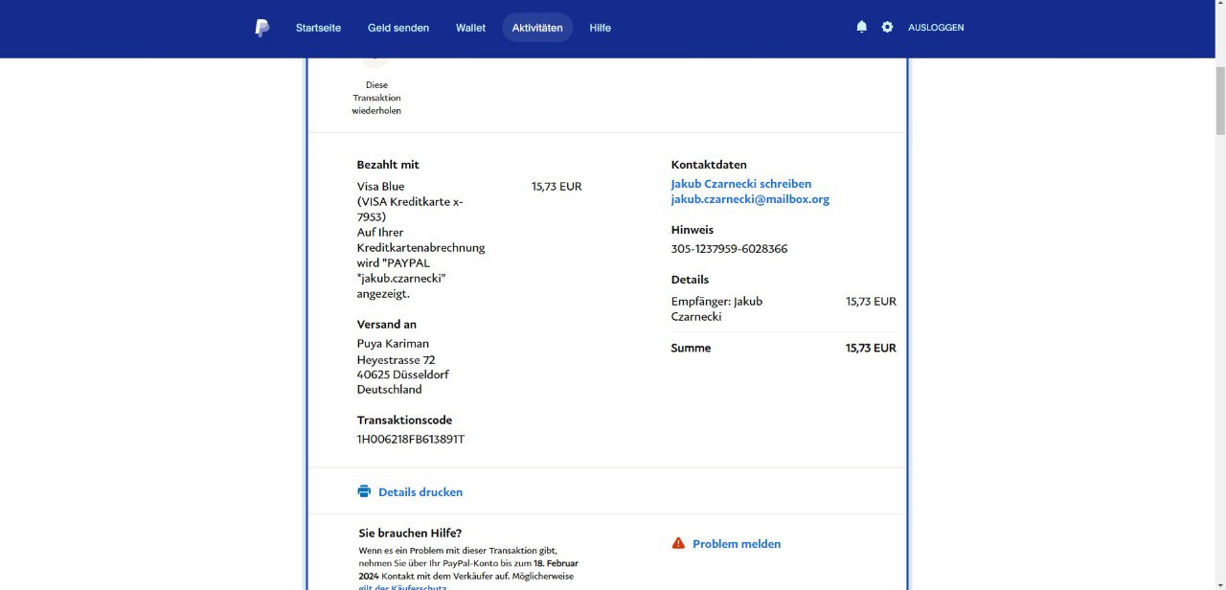Screen dimensions: 1226x590
Task: Switch to the Wallet section
Action: [x=470, y=28]
